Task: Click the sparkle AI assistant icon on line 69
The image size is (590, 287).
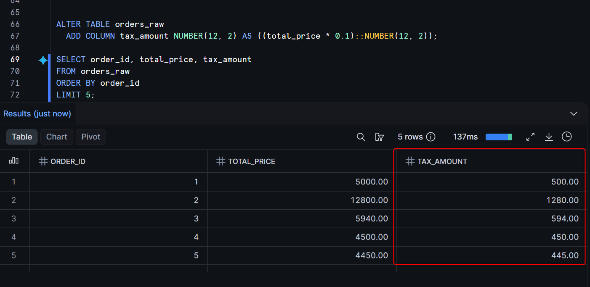Action: click(x=43, y=60)
